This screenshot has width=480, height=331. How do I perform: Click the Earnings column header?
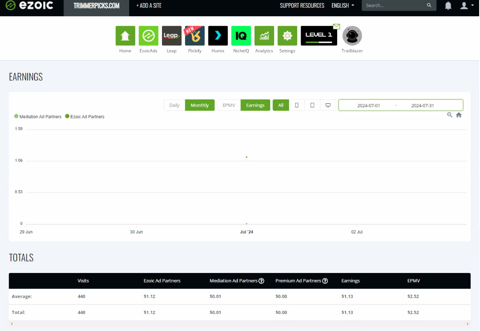click(x=350, y=281)
